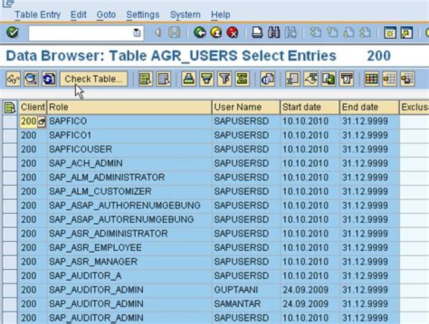Image resolution: width=429 pixels, height=324 pixels.
Task: Jump to the first page icon
Action: click(x=316, y=33)
